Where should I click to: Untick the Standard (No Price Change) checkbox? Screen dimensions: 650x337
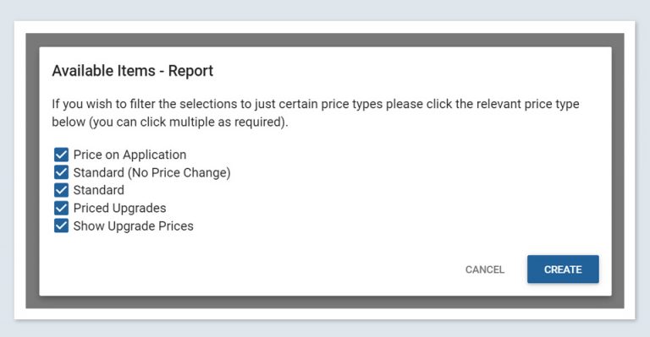click(61, 172)
